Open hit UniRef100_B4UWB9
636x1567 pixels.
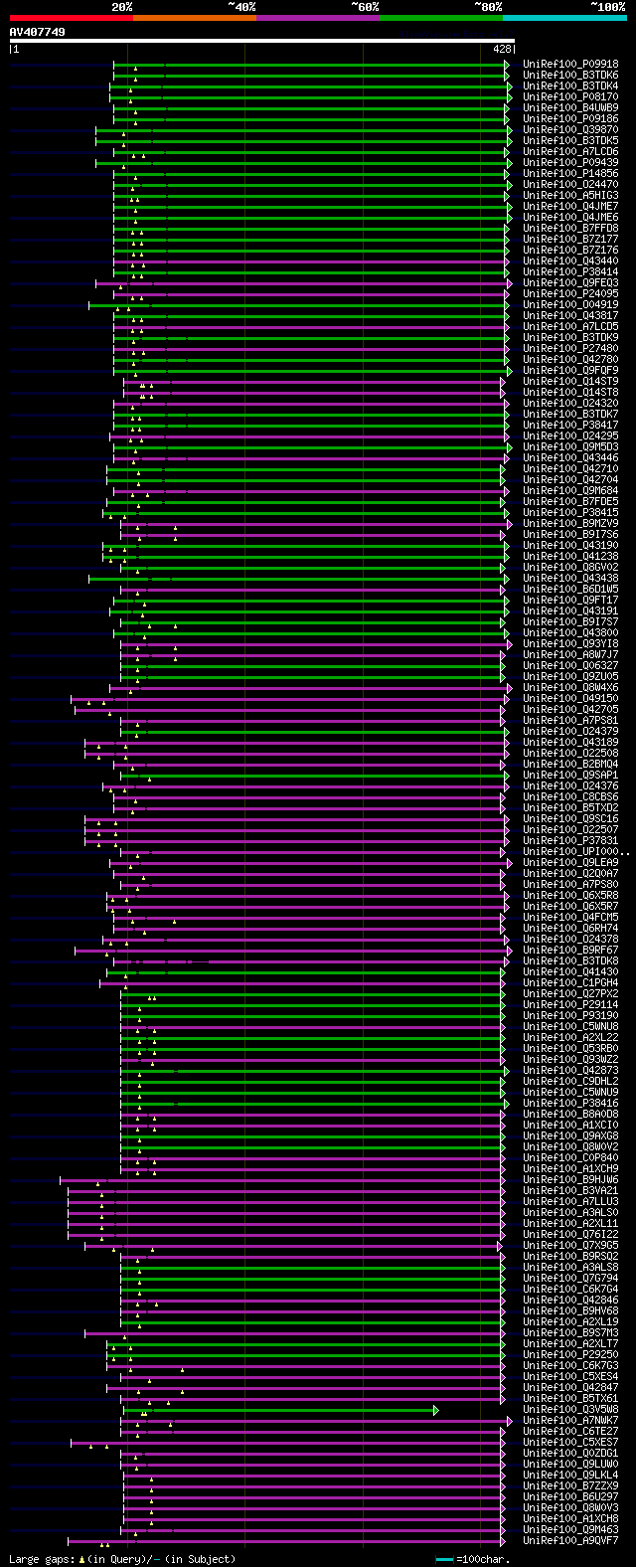click(x=570, y=108)
